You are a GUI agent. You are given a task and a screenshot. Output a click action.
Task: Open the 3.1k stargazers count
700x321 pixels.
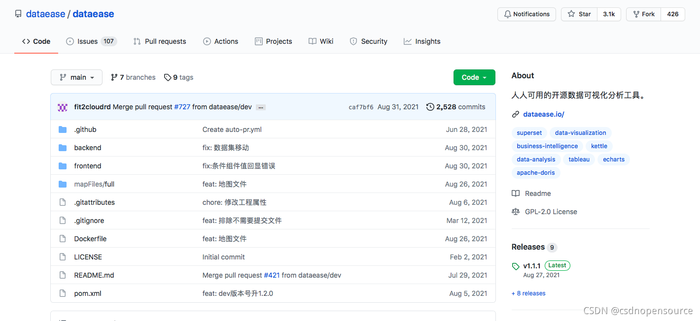click(x=609, y=14)
